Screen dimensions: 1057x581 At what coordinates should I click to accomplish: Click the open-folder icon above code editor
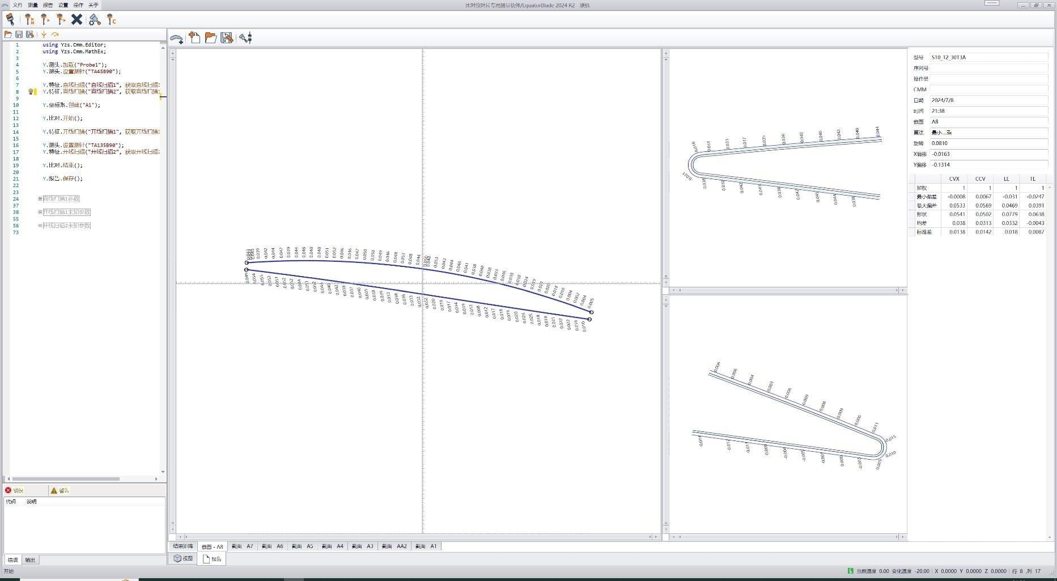(x=8, y=35)
